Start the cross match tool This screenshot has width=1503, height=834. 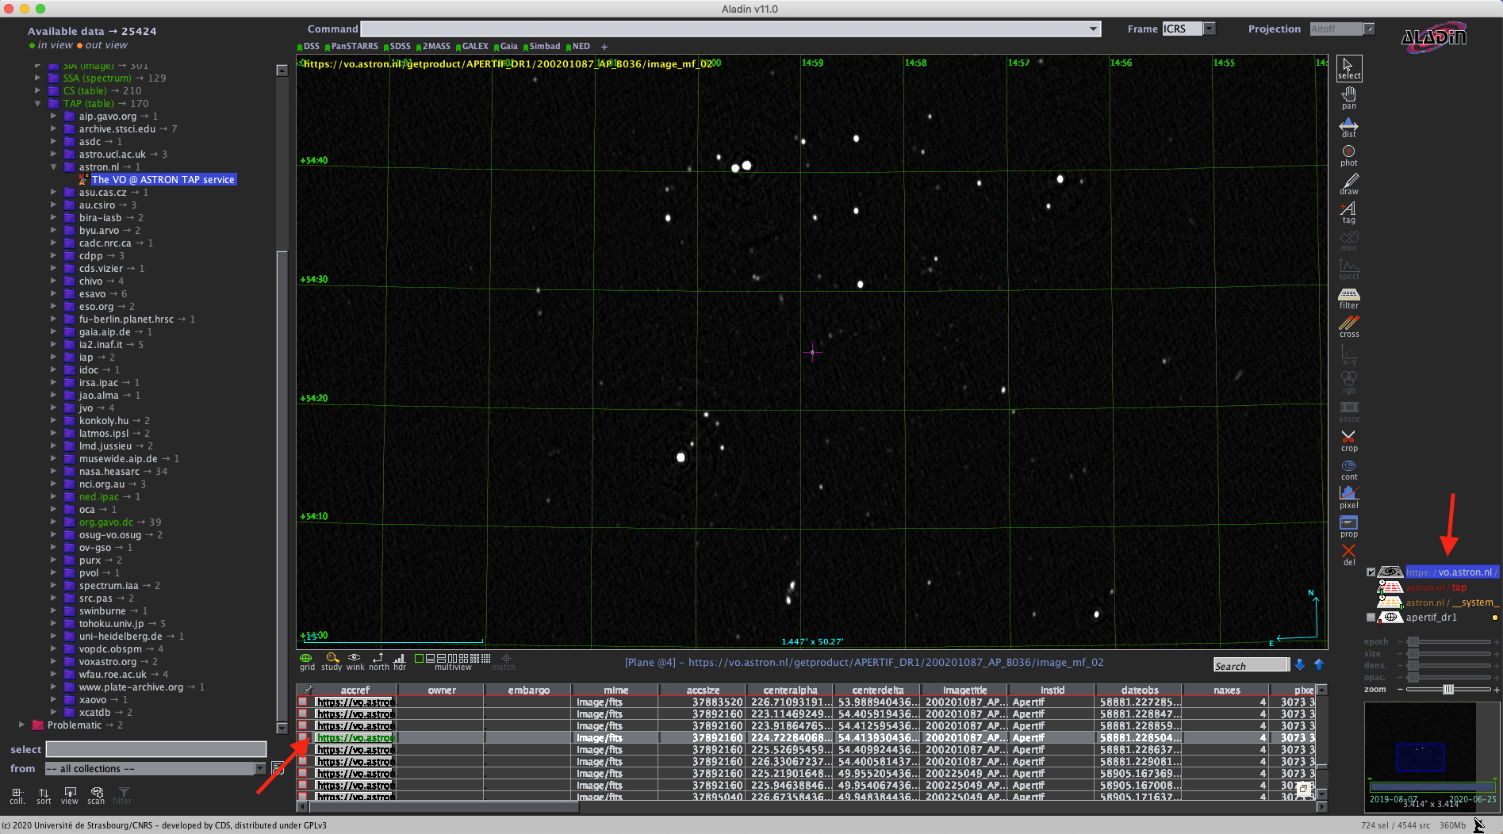(x=1348, y=327)
